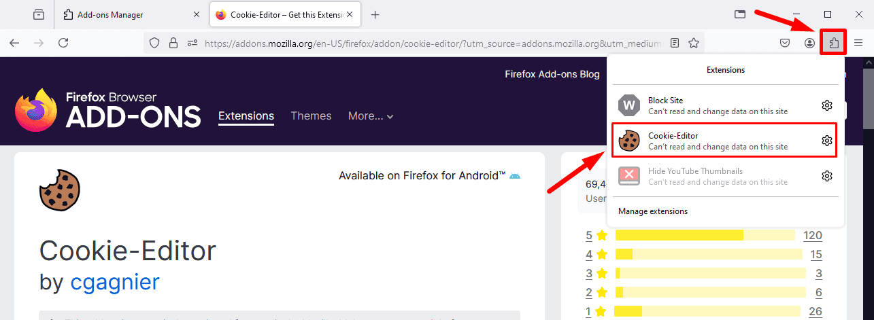Click the Extensions puzzle piece toolbar icon
This screenshot has width=874, height=320.
click(833, 43)
